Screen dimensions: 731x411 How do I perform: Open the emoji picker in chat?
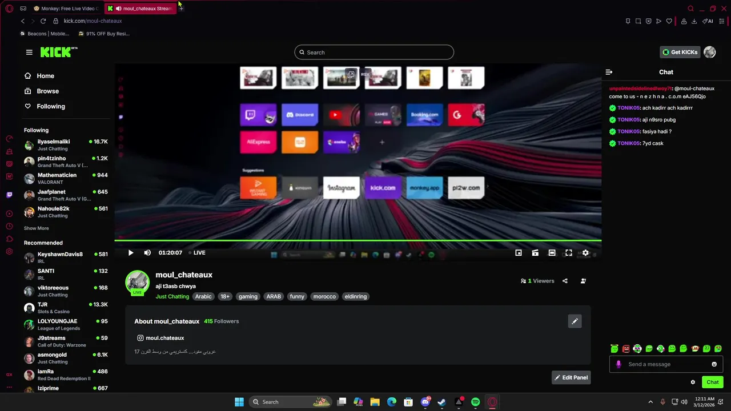[x=714, y=364]
